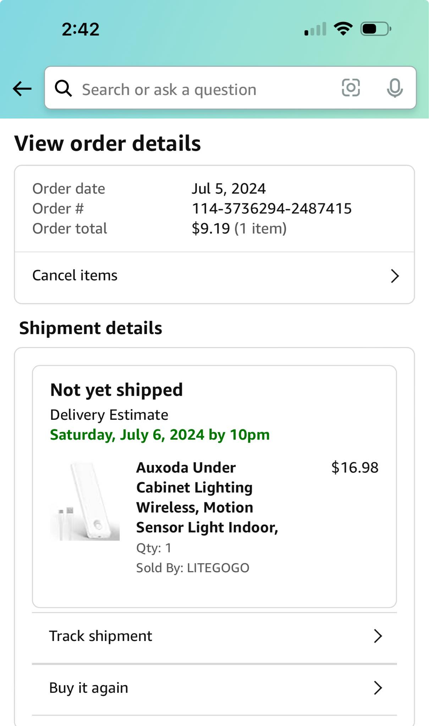The width and height of the screenshot is (429, 726).
Task: Open the Cancel items option
Action: (214, 276)
